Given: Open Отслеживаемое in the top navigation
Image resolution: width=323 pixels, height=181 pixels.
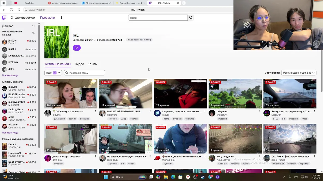Looking at the screenshot, I should pyautogui.click(x=23, y=18).
